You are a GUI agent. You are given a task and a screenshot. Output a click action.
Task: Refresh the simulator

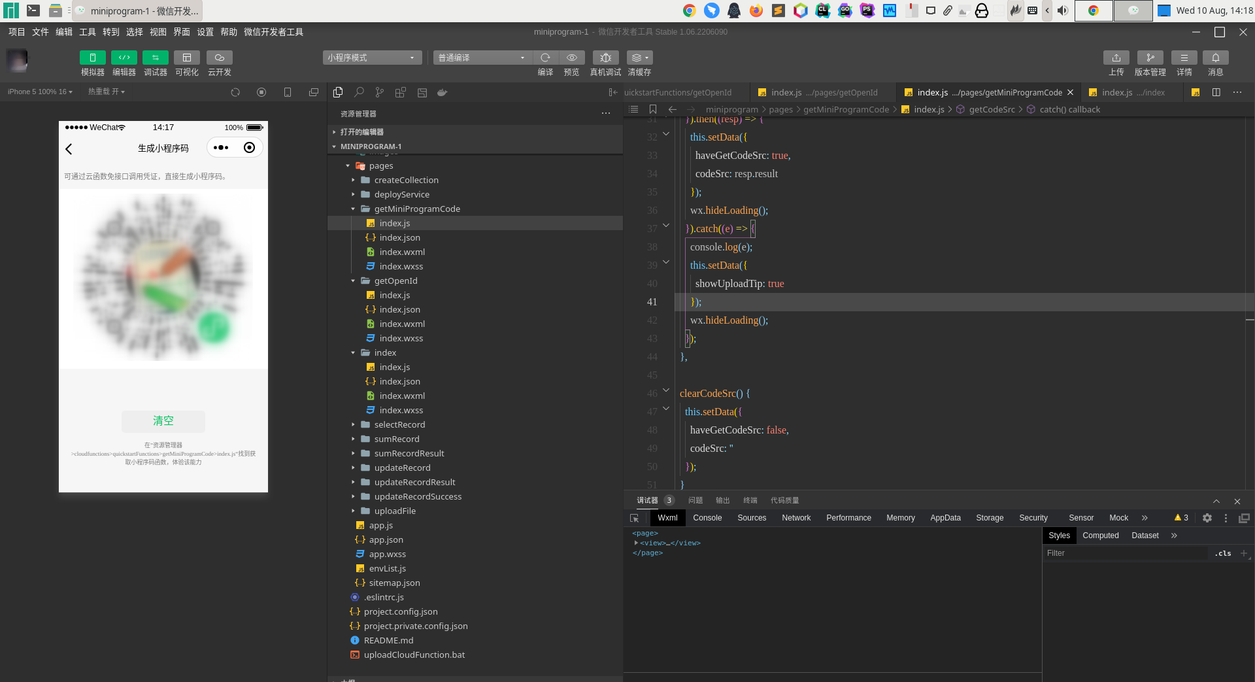[x=235, y=92]
